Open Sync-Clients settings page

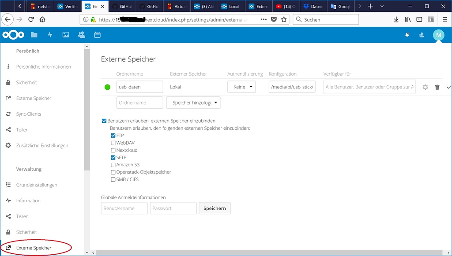[29, 114]
